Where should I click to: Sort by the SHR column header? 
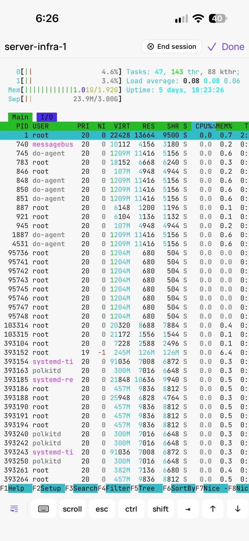coord(173,126)
